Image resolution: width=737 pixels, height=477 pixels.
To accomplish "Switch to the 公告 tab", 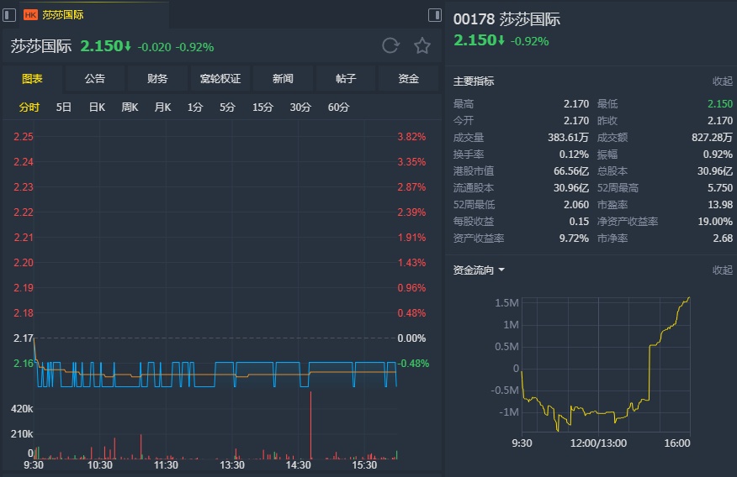I will click(95, 79).
